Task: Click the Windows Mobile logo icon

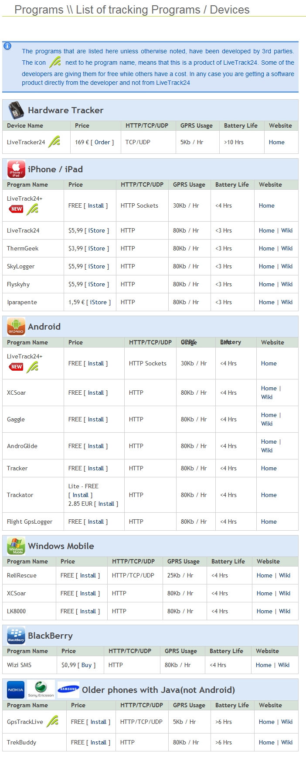Action: point(16,546)
